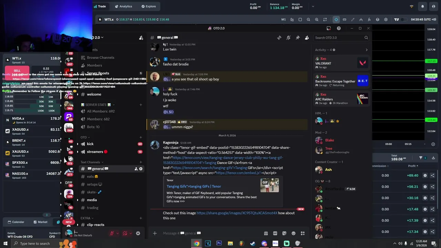Click the Message general text box

coord(210,233)
